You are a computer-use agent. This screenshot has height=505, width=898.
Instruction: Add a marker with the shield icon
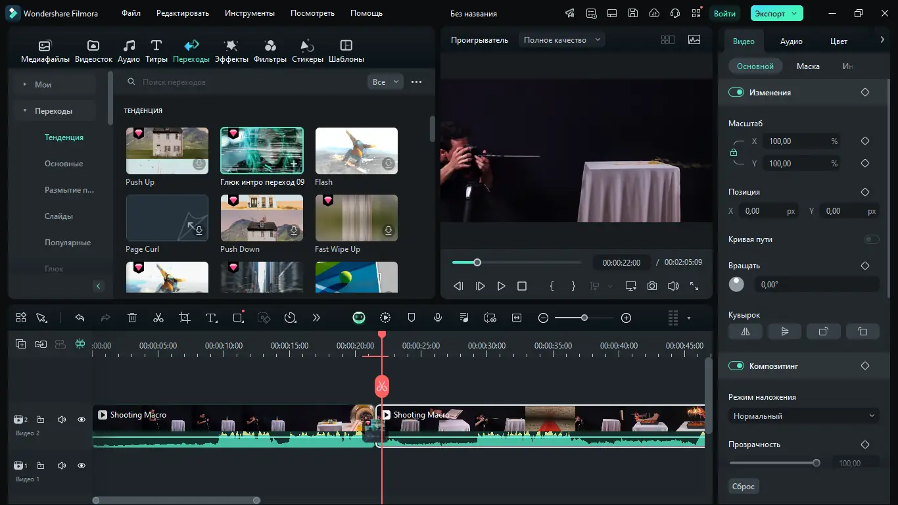(x=412, y=318)
